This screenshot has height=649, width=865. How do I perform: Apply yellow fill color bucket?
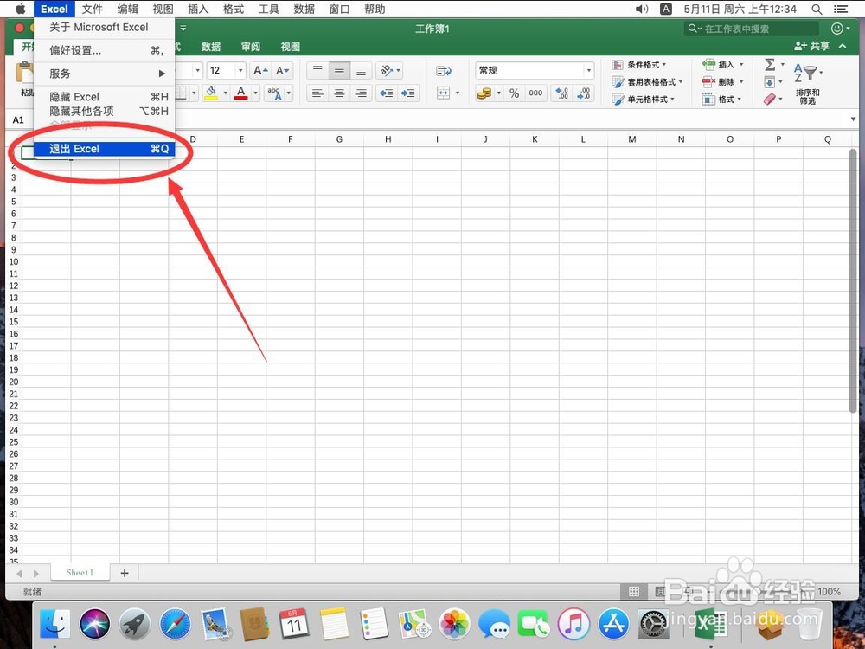click(211, 93)
